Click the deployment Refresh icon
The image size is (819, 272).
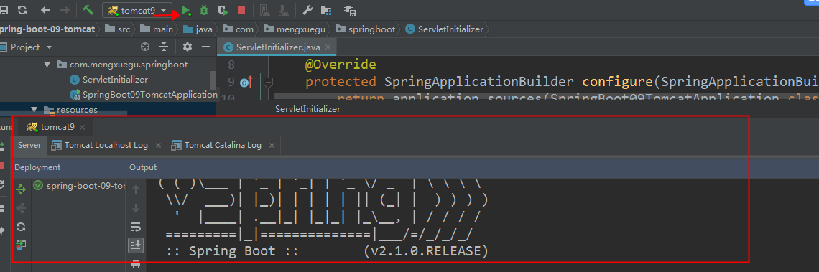pyautogui.click(x=21, y=227)
